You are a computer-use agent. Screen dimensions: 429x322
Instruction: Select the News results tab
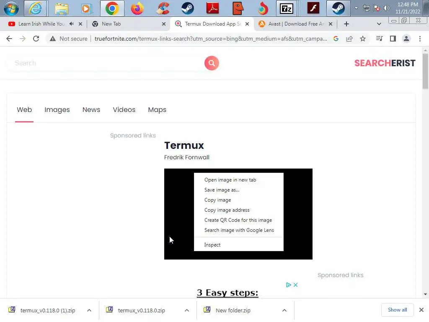point(91,110)
